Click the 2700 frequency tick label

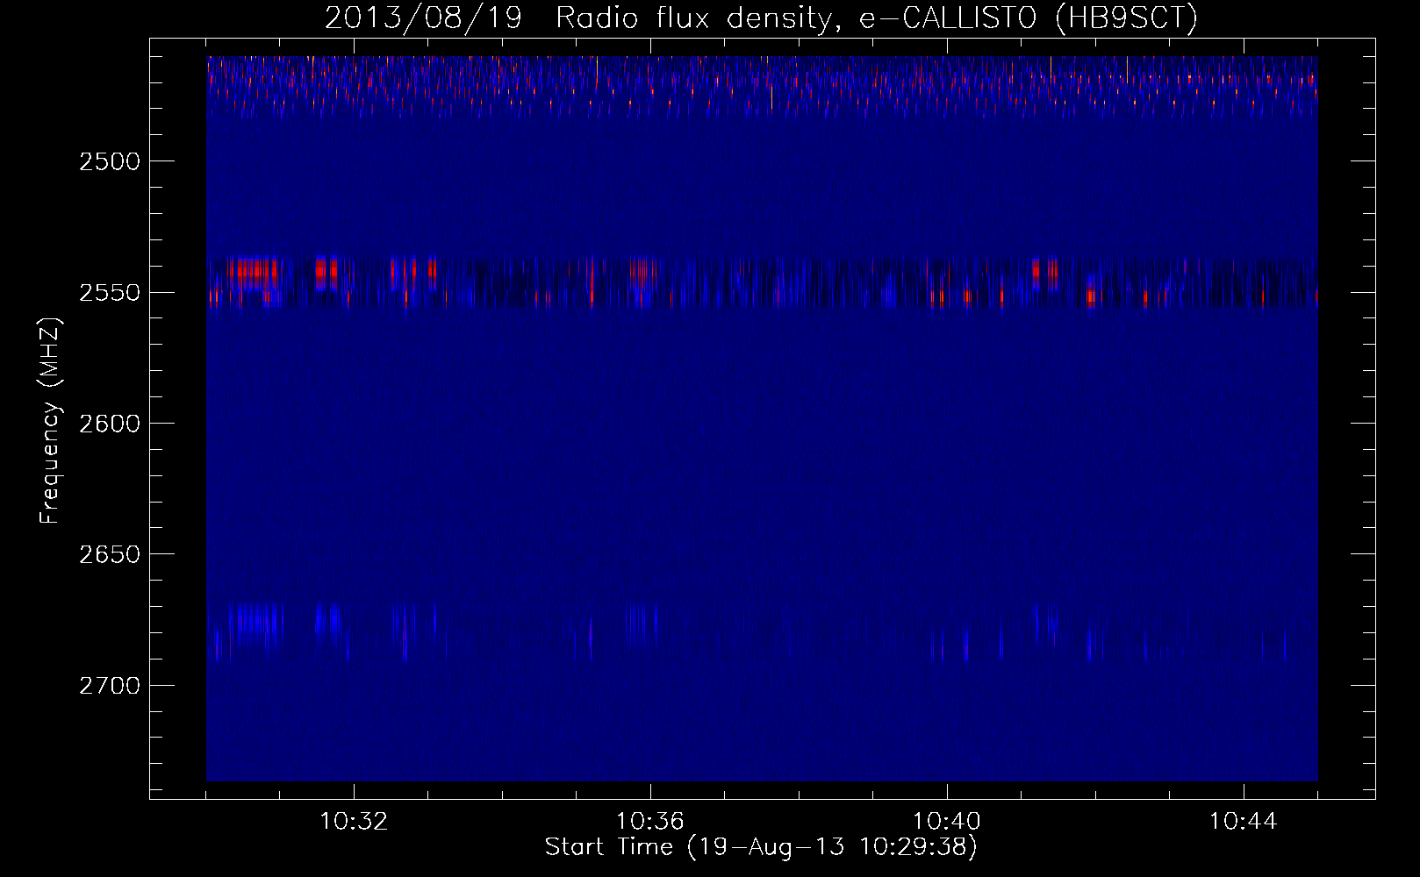point(110,686)
